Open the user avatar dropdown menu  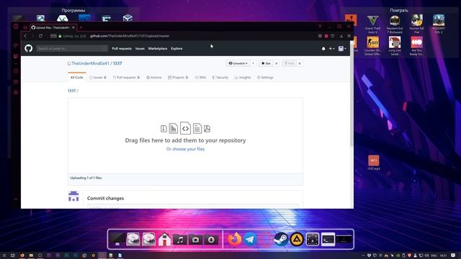342,48
